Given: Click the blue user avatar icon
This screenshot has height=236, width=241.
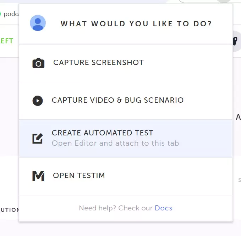Looking at the screenshot, I should 38,23.
